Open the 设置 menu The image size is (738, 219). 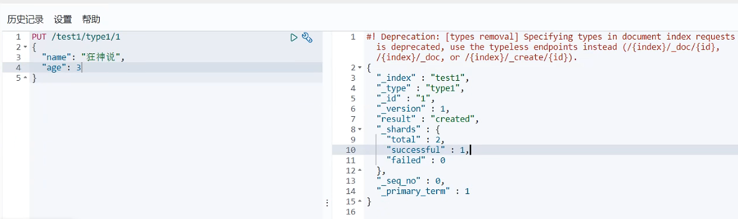63,20
